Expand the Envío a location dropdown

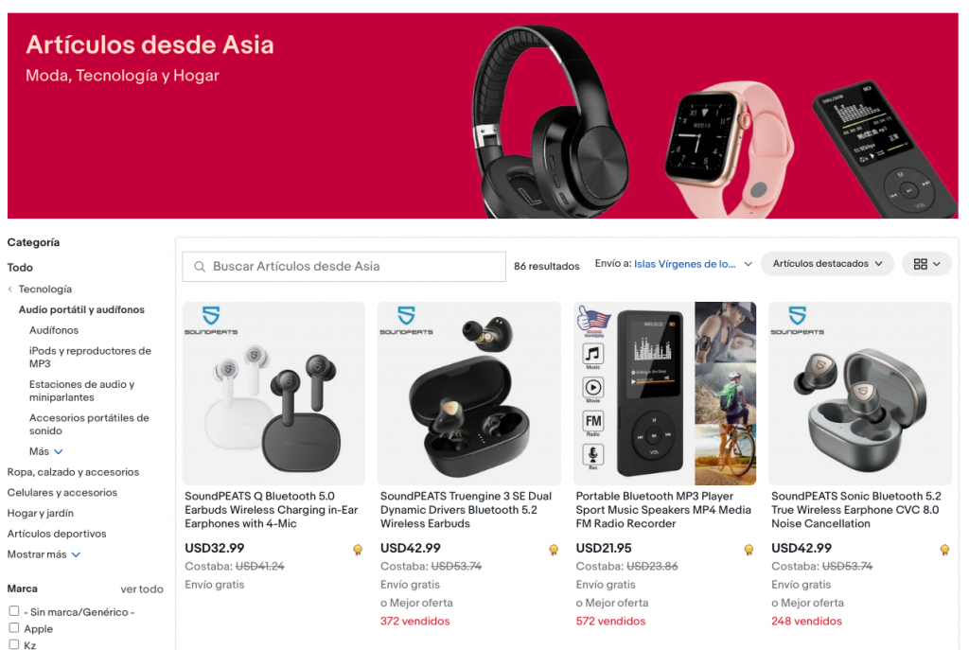tap(674, 264)
